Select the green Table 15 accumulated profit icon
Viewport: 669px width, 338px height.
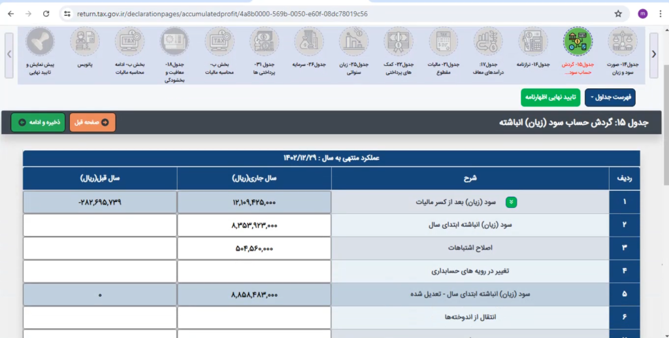[x=578, y=42]
